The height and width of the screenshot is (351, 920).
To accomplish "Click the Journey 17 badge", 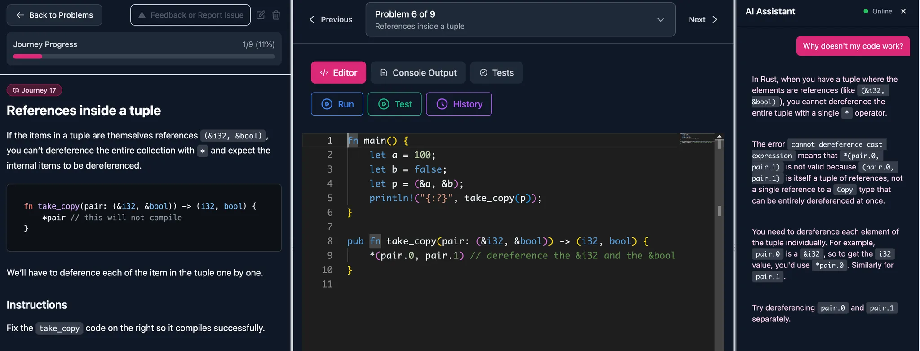I will (34, 90).
